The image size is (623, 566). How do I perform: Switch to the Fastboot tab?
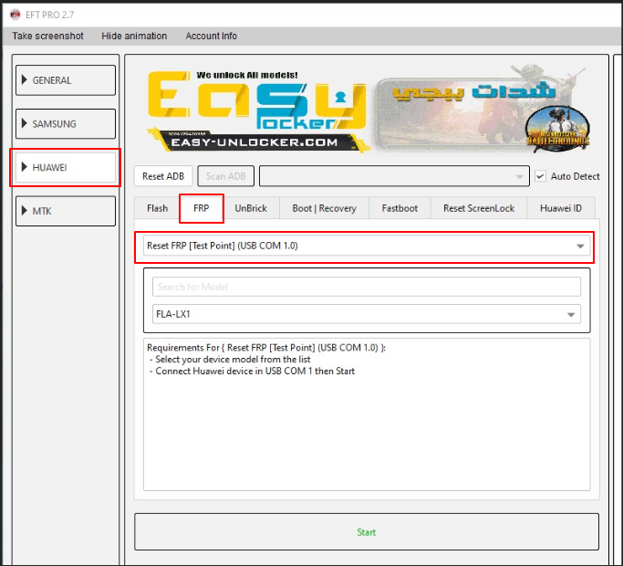click(x=400, y=208)
